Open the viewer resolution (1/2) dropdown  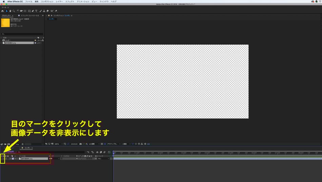point(92,144)
